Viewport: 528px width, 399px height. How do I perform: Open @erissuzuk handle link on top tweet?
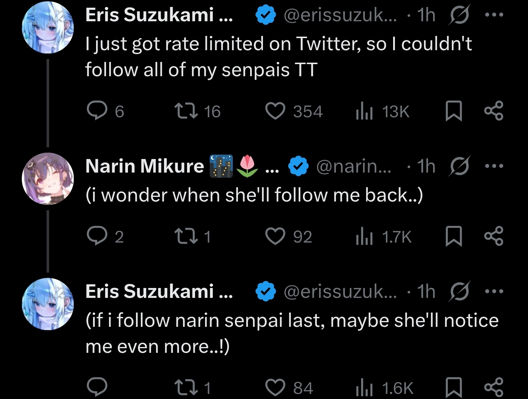(340, 15)
